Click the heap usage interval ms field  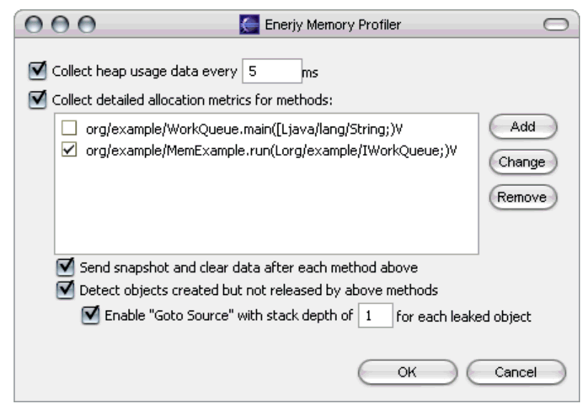[272, 72]
